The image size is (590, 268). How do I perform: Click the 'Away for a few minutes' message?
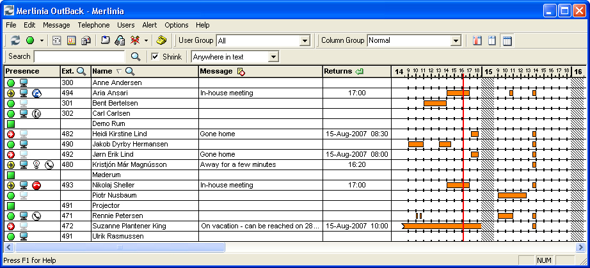(x=238, y=164)
